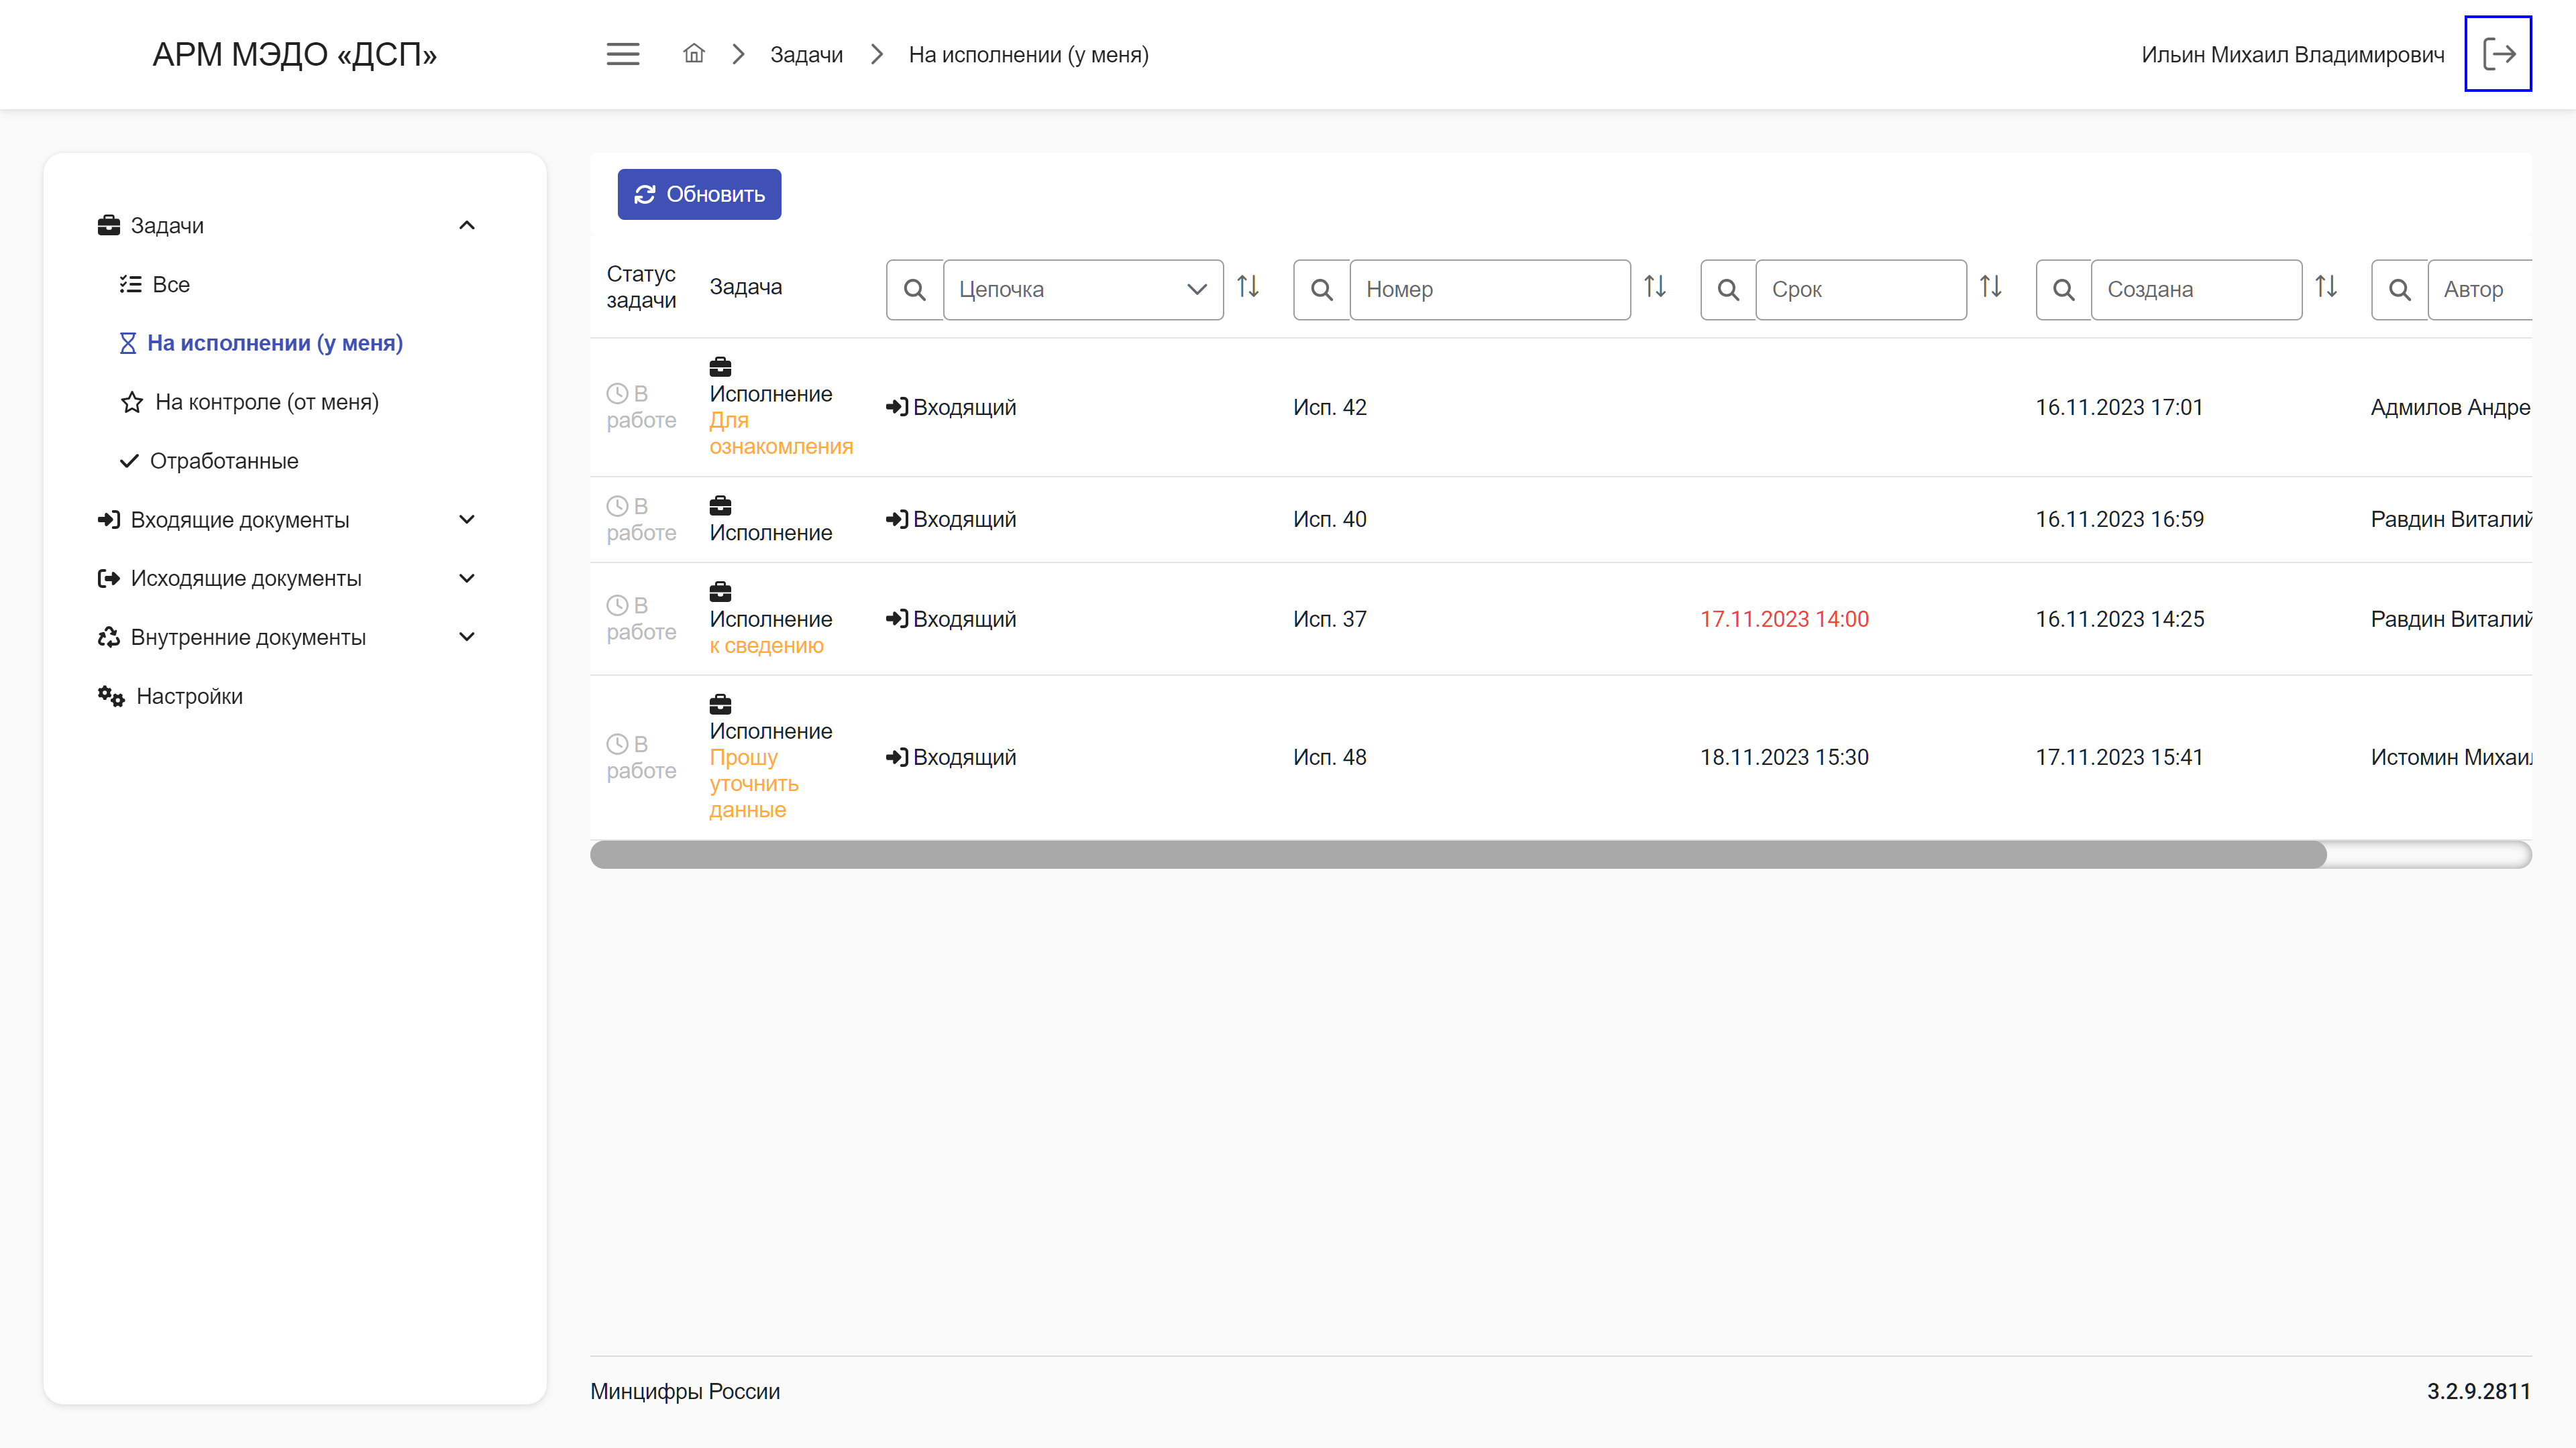This screenshot has height=1448, width=2576.
Task: Click На исполнении (у меня) breadcrumb
Action: (x=1028, y=55)
